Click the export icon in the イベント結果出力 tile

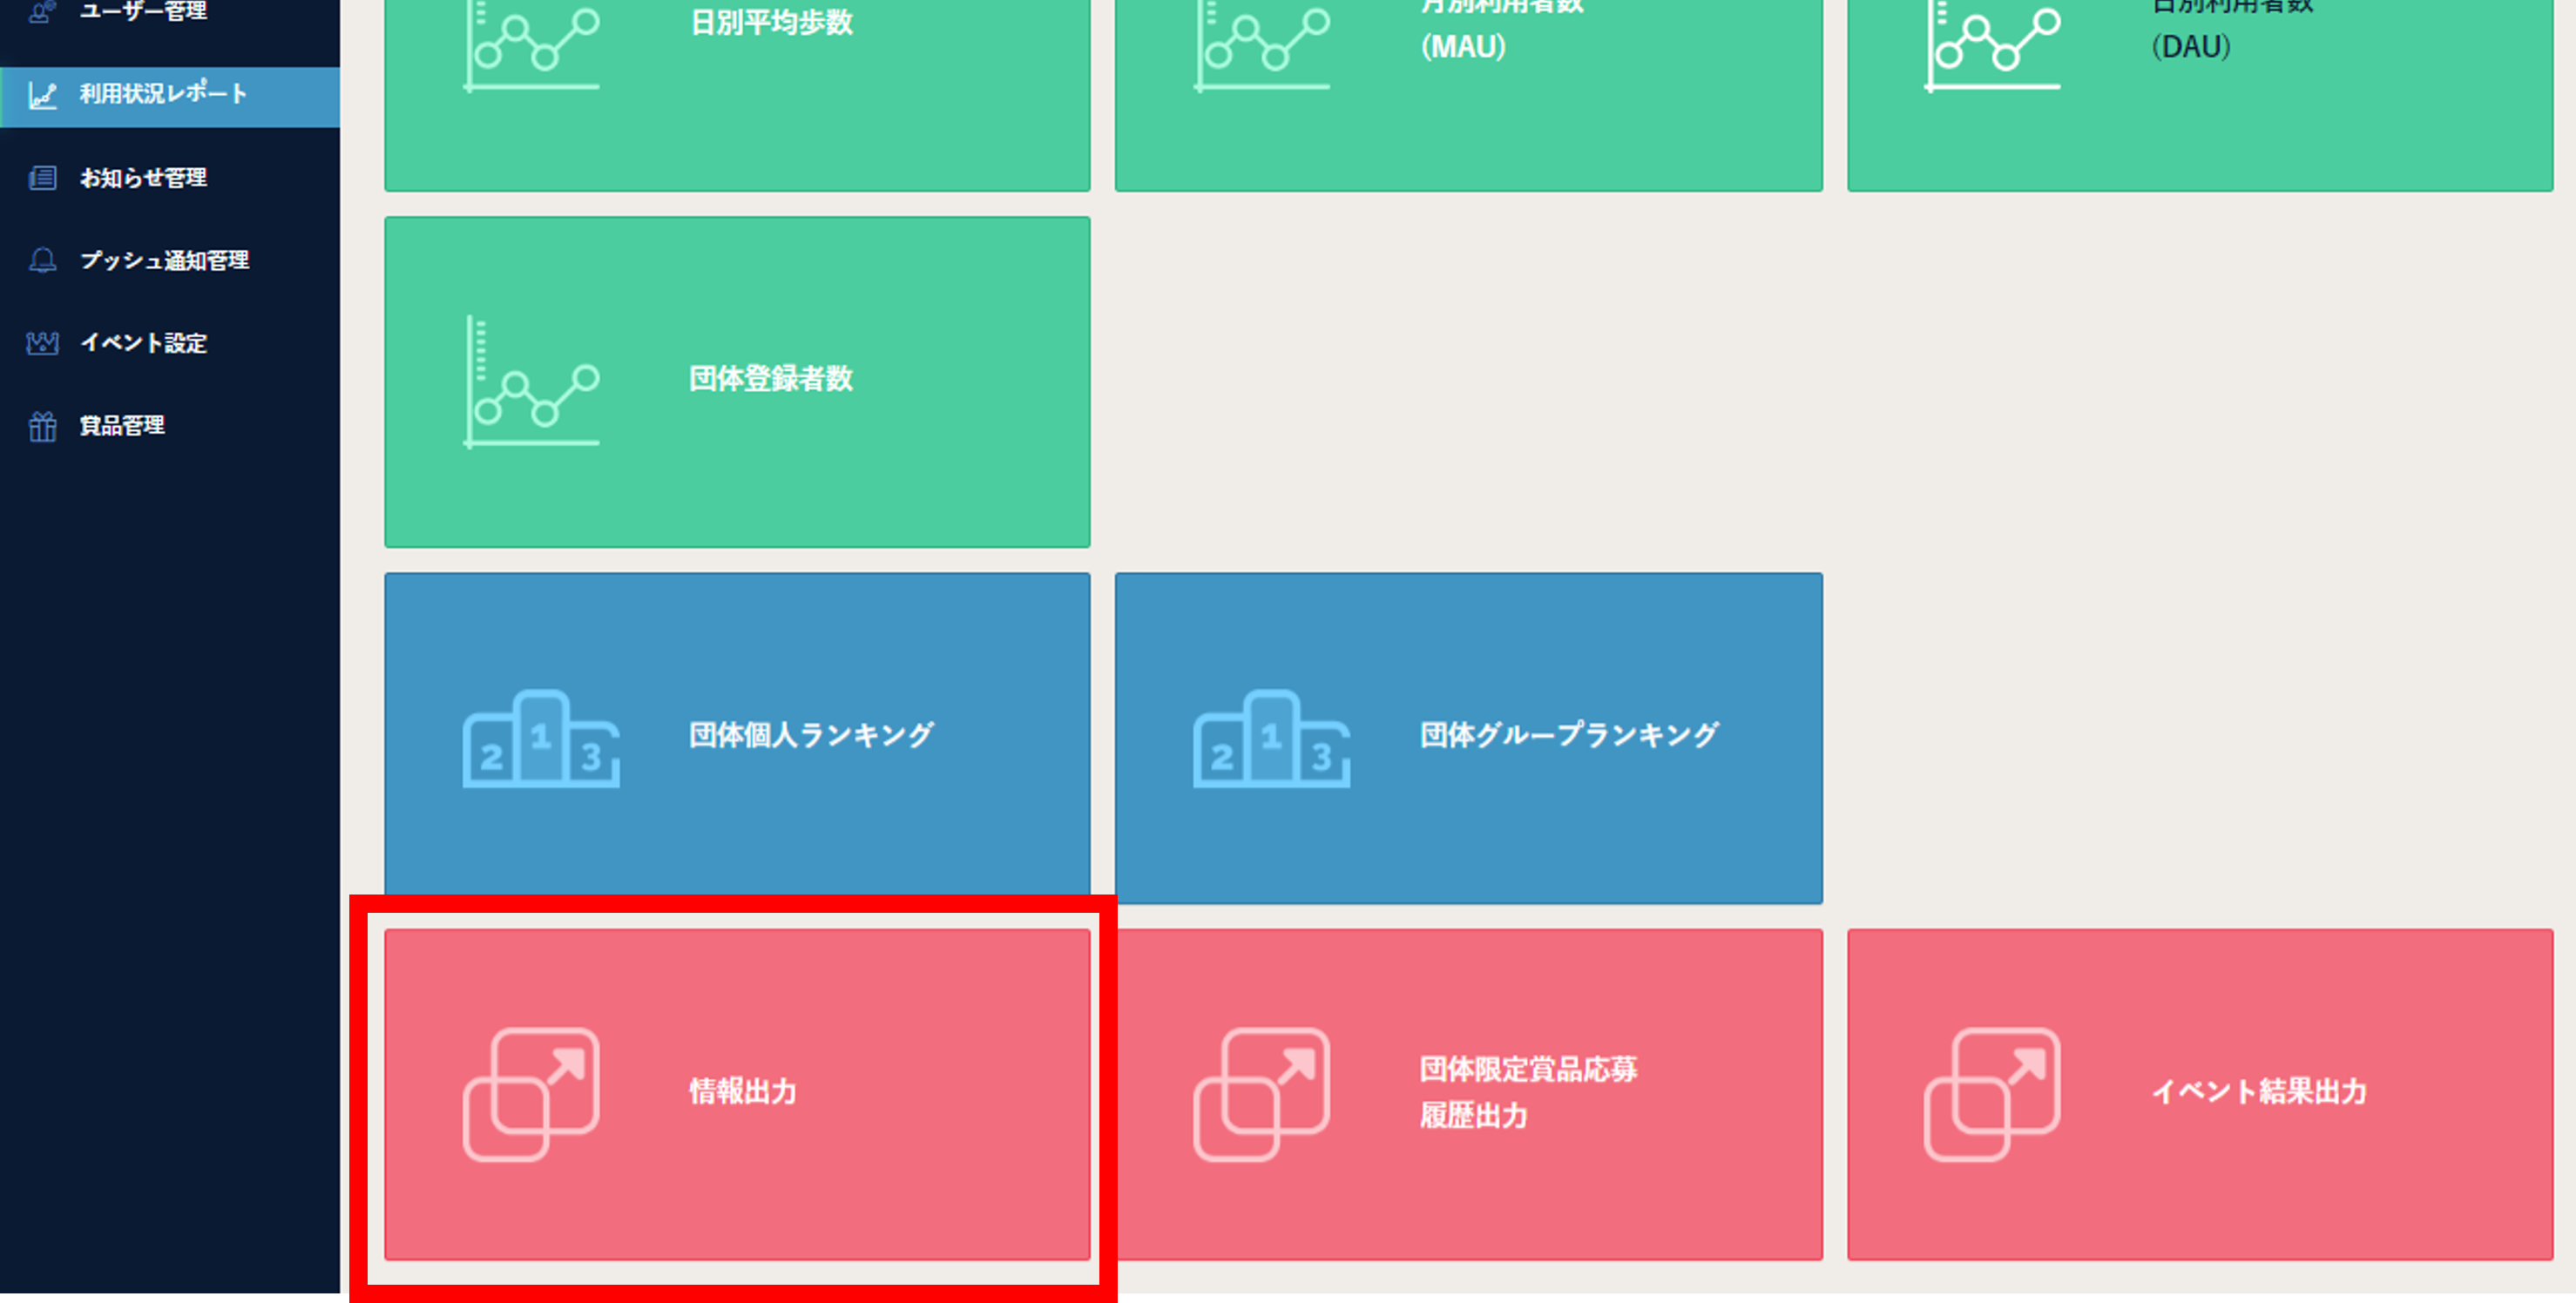[1992, 1093]
